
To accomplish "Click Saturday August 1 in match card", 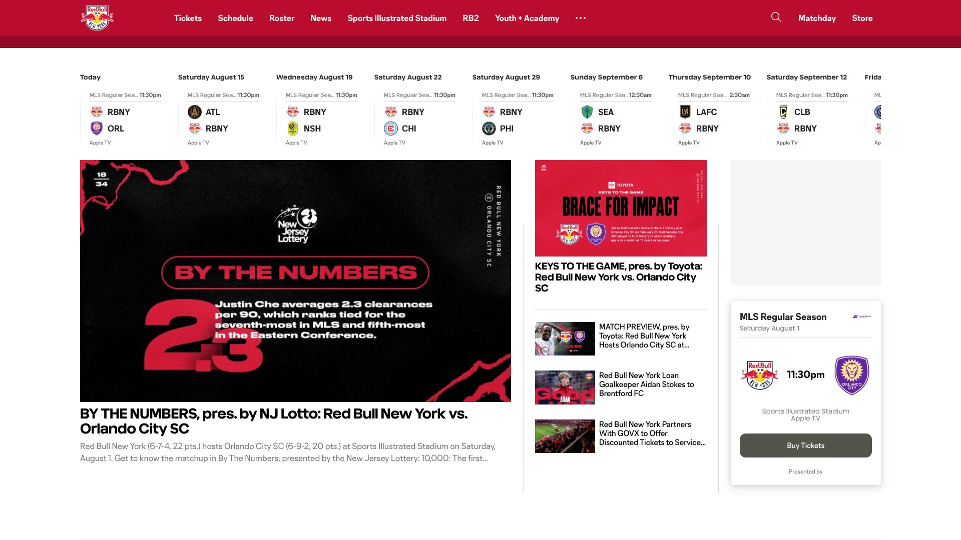I will point(769,328).
